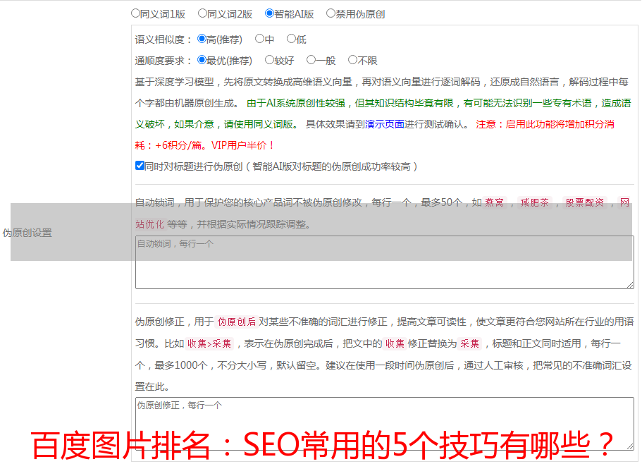Set 通顺度要求 to 一般

tap(311, 60)
